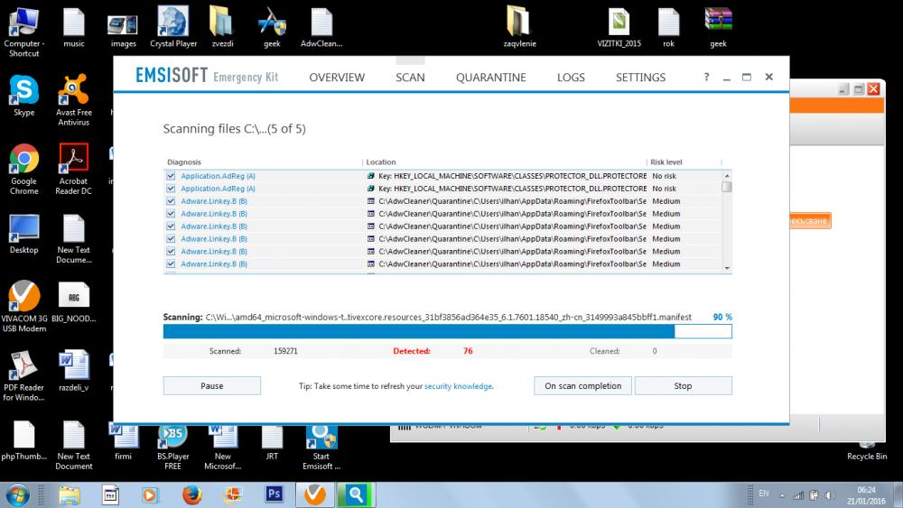This screenshot has height=508, width=903.
Task: Open the taskbar clock and date
Action: (x=866, y=495)
